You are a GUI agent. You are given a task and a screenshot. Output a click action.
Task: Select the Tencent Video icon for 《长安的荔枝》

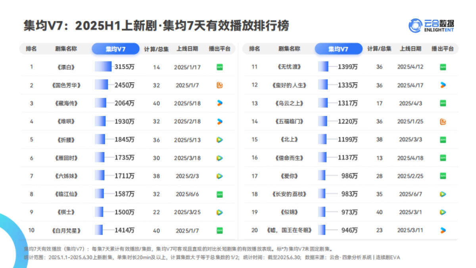coord(442,194)
